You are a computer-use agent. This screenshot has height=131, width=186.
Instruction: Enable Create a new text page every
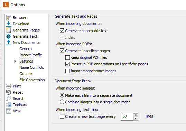tap(62, 116)
